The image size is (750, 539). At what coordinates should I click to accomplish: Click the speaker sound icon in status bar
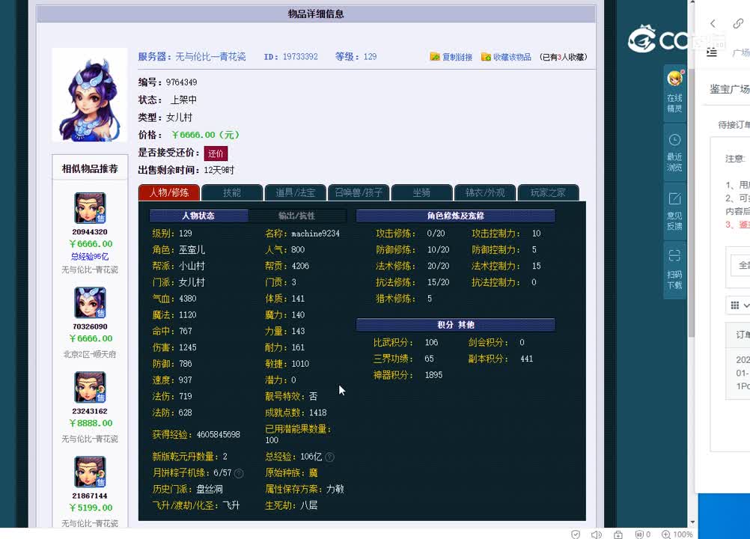596,535
